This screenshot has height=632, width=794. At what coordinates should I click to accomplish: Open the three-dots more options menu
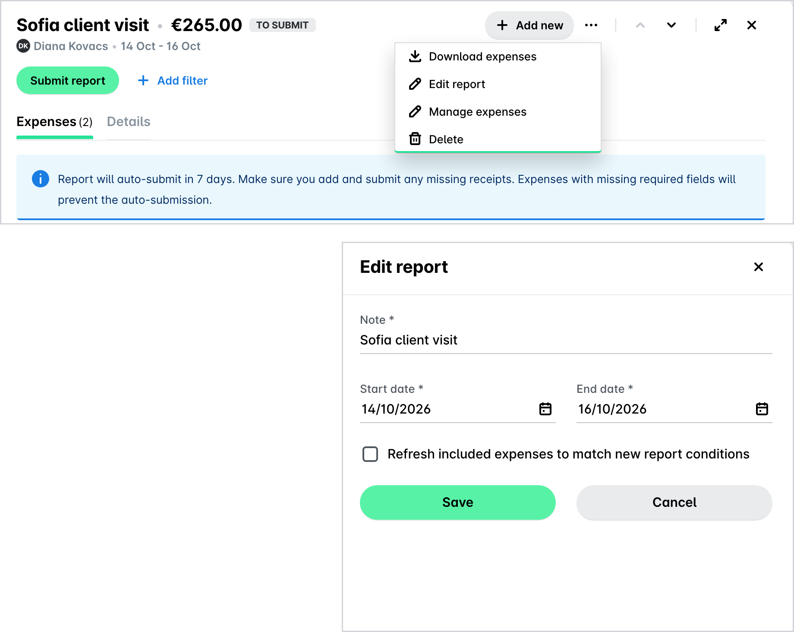click(591, 25)
